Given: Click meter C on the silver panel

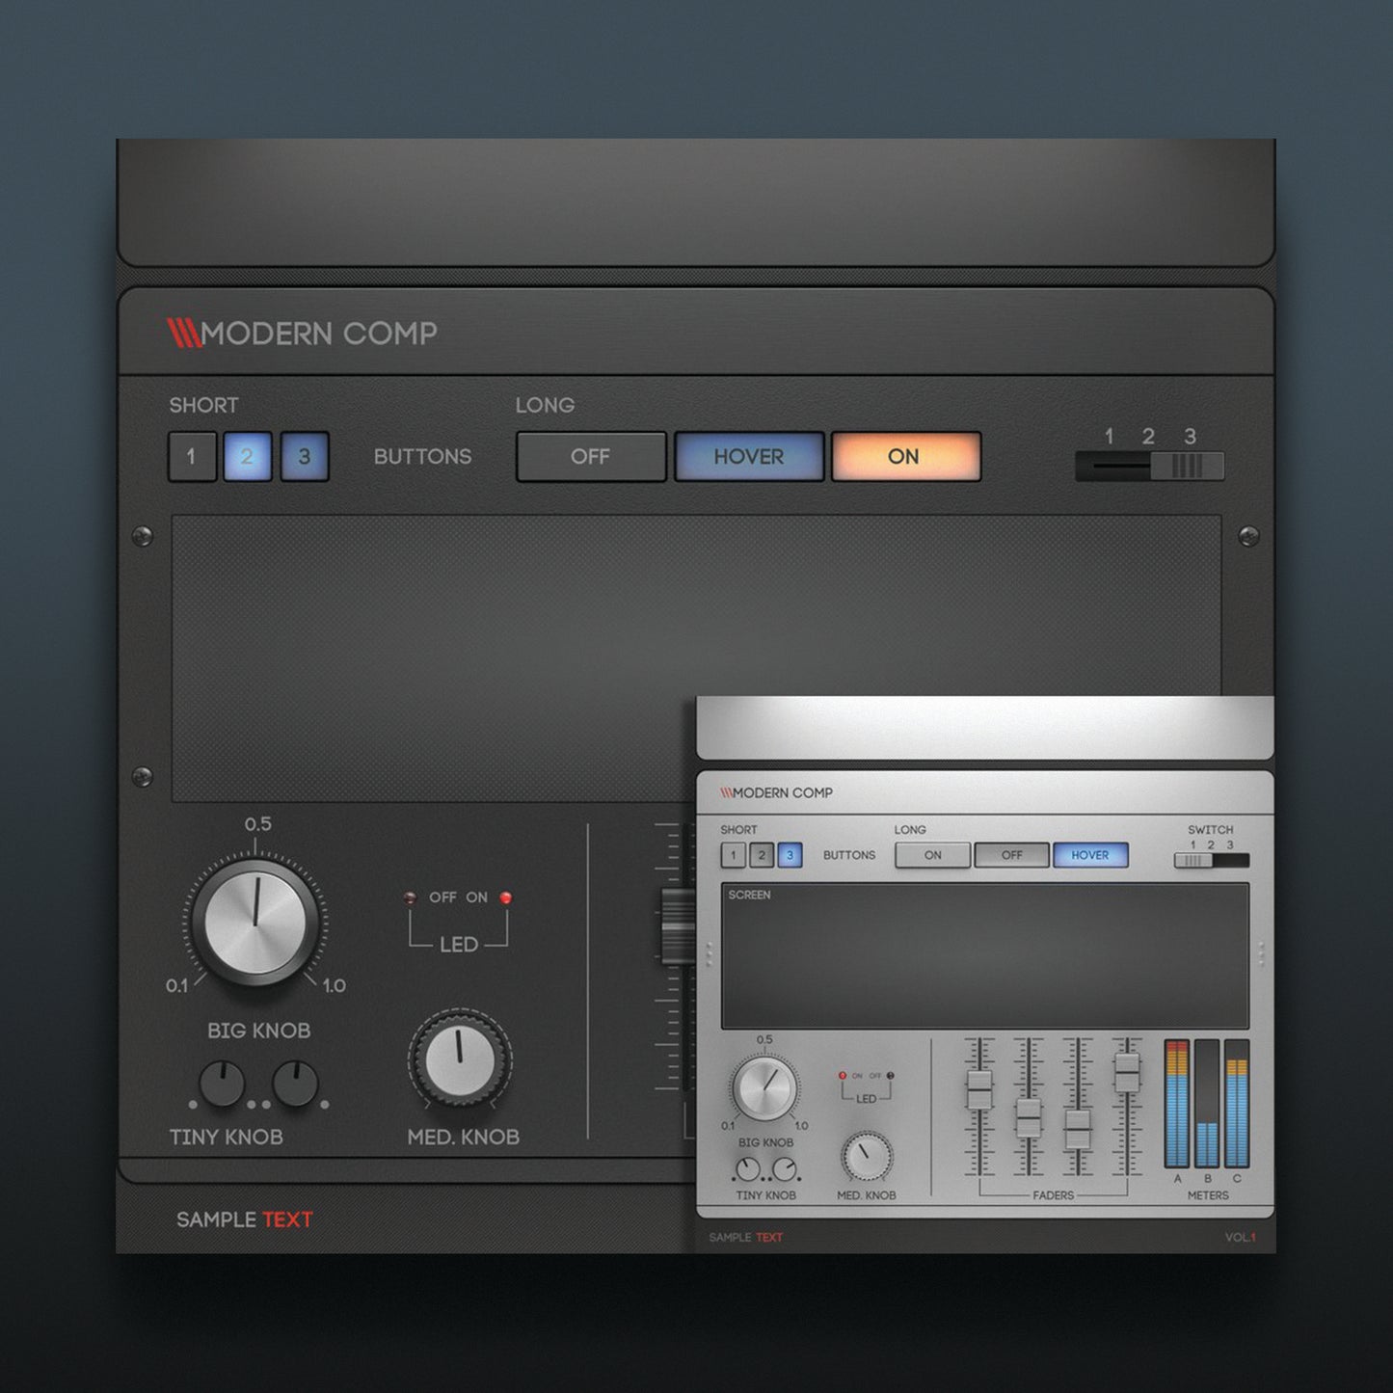Looking at the screenshot, I should point(1237,1104).
